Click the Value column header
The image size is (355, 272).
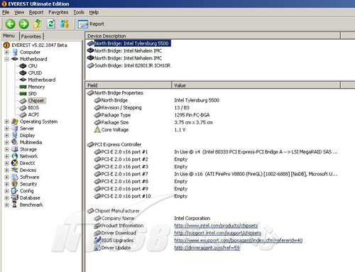tap(256, 85)
